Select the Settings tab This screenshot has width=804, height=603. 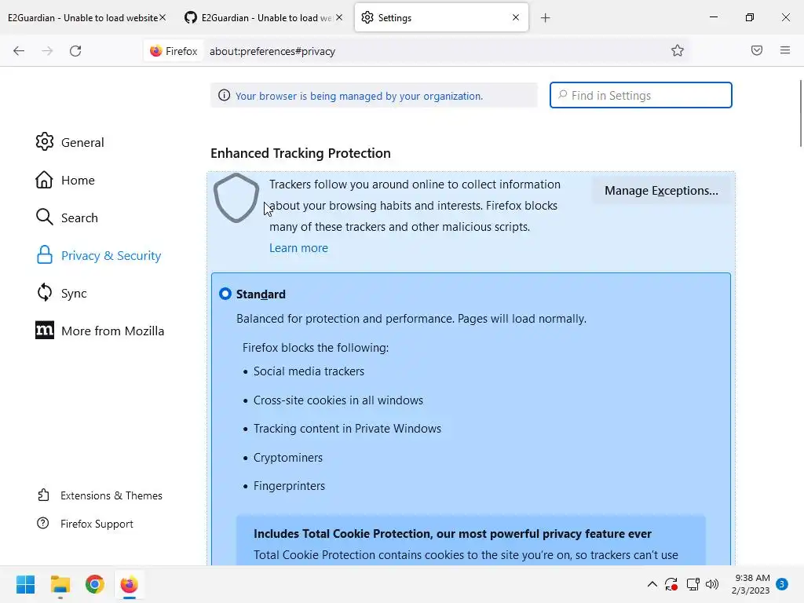click(x=441, y=18)
